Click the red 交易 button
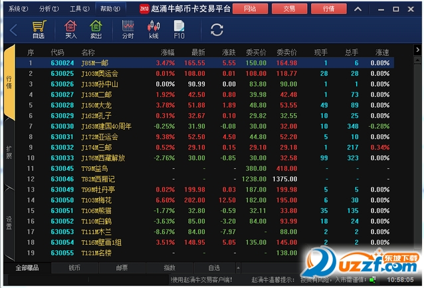424x288 pixels. [x=289, y=9]
